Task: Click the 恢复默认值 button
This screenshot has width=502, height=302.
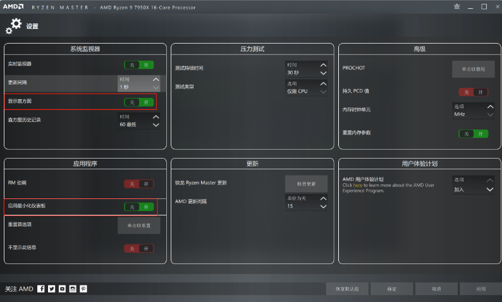Action: point(347,289)
